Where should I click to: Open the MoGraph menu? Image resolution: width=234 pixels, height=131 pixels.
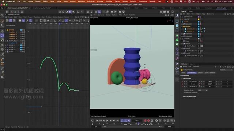pyautogui.click(x=81, y=1)
